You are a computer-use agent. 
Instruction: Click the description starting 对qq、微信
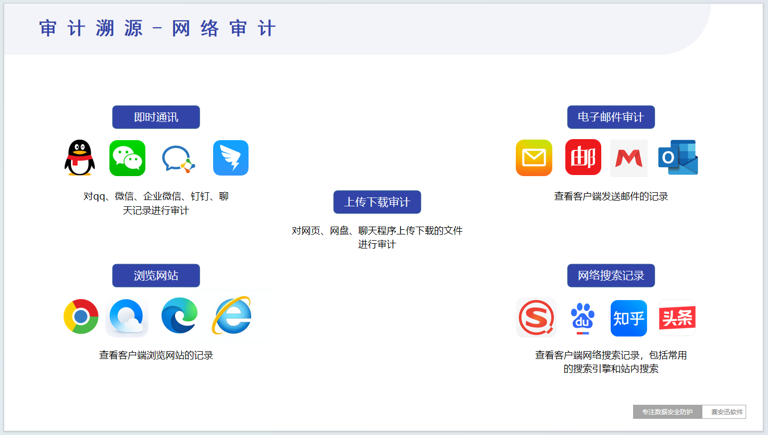[156, 203]
